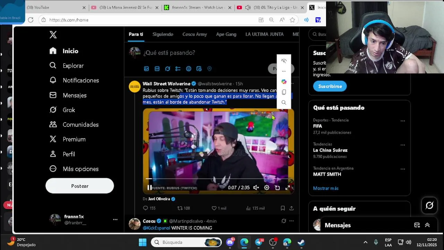Like the post with 1 mil likes
The height and width of the screenshot is (250, 444).
[x=219, y=208]
